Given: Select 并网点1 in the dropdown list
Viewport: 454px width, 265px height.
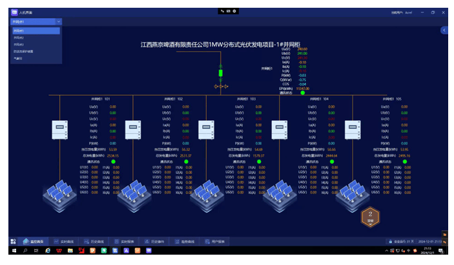Looking at the screenshot, I should [x=36, y=31].
